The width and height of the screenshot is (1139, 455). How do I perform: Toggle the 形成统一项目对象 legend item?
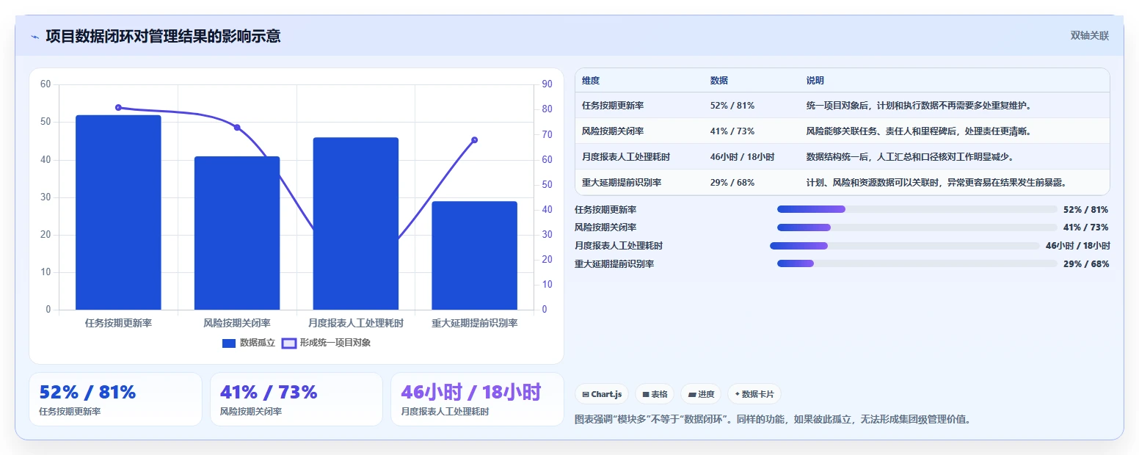(326, 343)
